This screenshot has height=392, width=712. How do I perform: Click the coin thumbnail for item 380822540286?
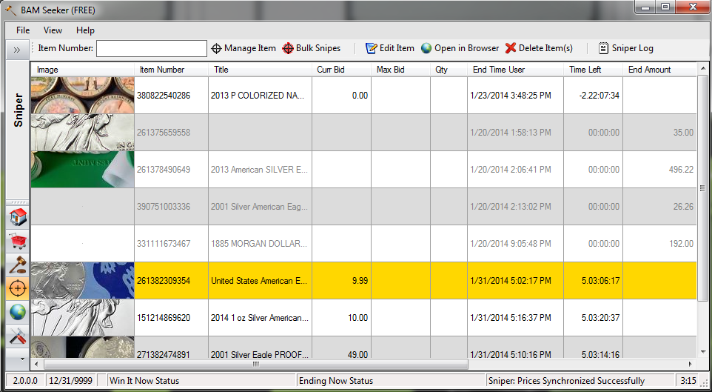click(83, 95)
